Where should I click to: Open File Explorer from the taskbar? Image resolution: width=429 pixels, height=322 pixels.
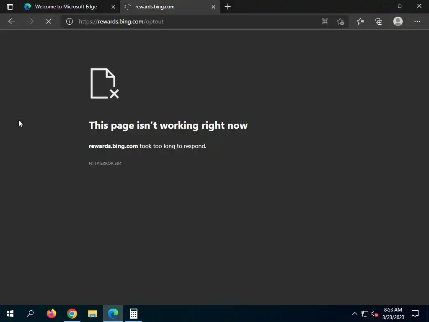(x=93, y=314)
